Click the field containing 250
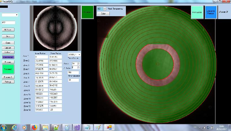Screen dimensions: 231x131 [73, 73]
